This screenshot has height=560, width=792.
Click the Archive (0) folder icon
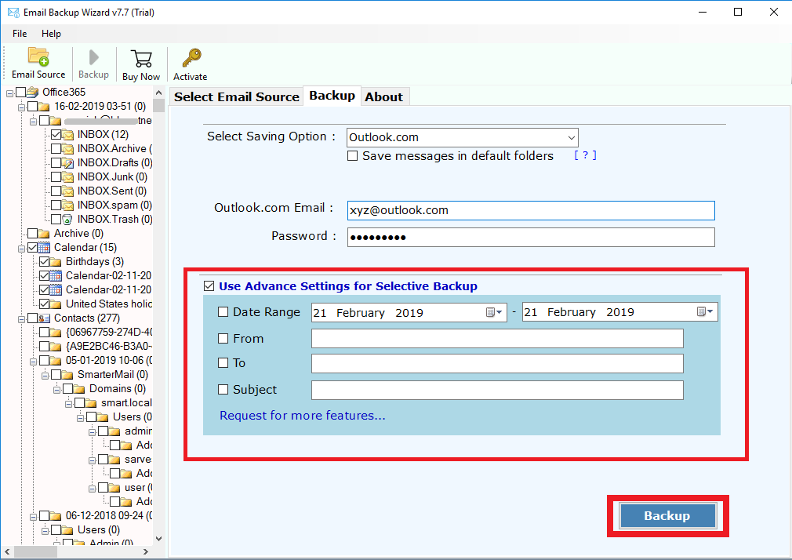[44, 234]
